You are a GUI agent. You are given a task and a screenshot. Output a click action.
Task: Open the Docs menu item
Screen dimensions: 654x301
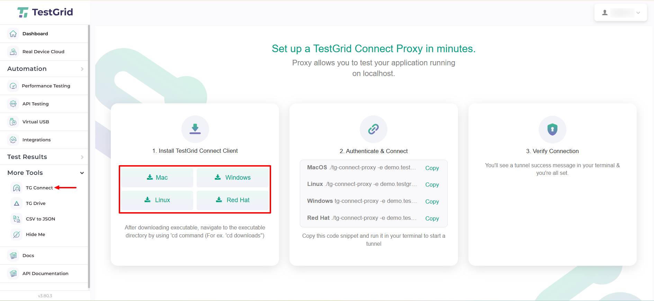coord(28,256)
